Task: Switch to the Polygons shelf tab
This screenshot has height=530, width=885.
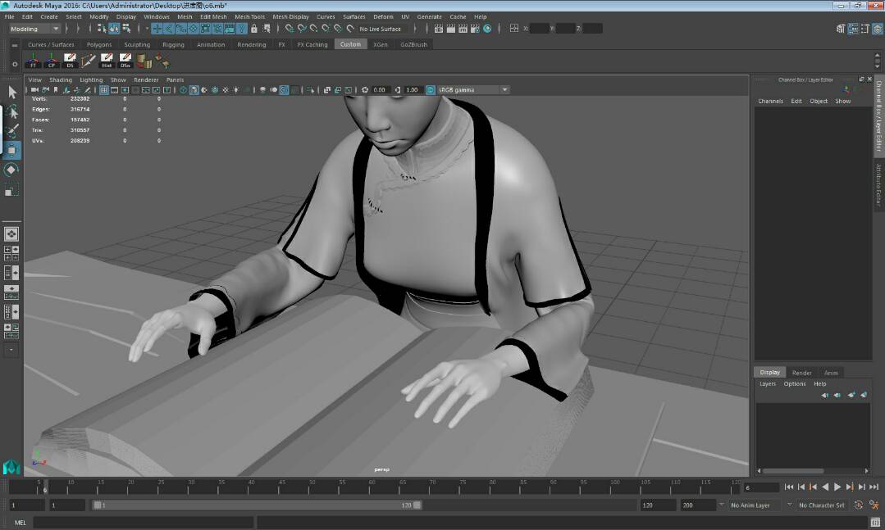Action: click(99, 44)
